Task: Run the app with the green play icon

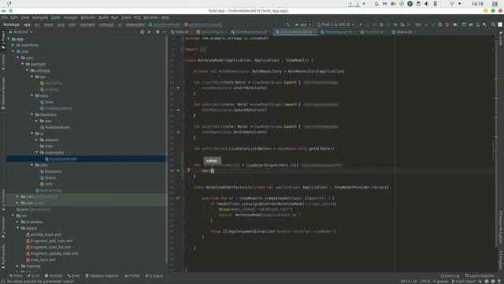Action: [361, 24]
